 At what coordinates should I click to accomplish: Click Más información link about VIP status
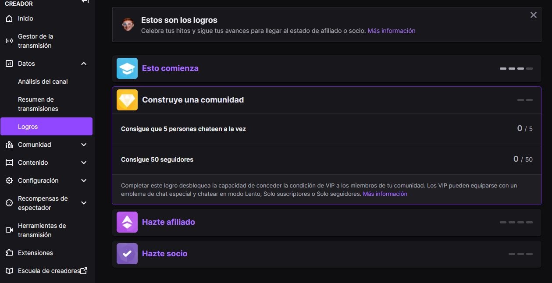(385, 194)
